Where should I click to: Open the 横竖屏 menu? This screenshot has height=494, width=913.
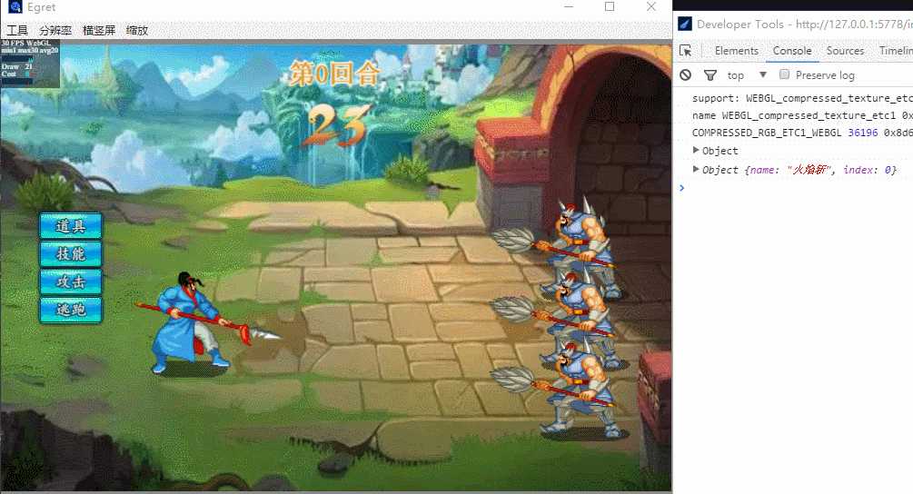coord(99,30)
